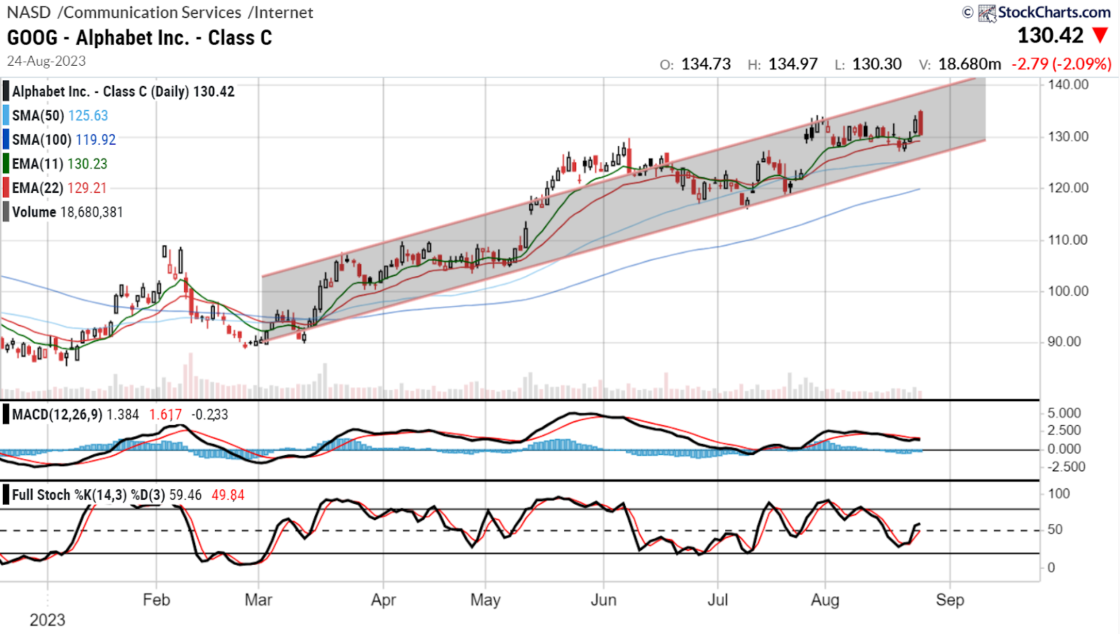Viewport: 1120px width, 634px height.
Task: Click the high value 134.97
Action: 792,64
